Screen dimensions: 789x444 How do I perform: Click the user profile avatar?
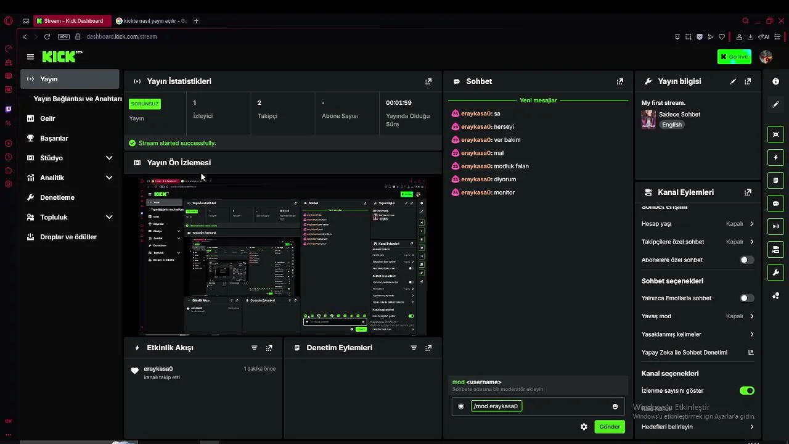(x=766, y=57)
